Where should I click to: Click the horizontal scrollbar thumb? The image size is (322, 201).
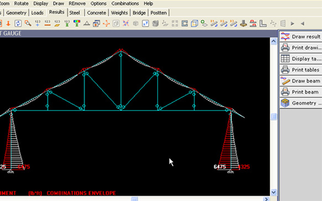[134, 199]
